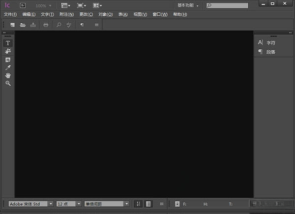
Task: Click the Save toolbar icon
Action: [x=33, y=25]
